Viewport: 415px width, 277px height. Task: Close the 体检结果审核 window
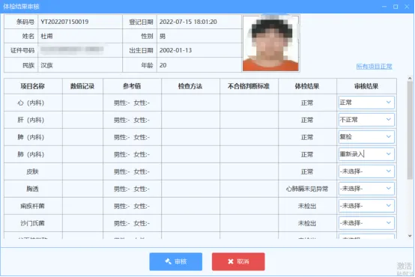click(407, 7)
